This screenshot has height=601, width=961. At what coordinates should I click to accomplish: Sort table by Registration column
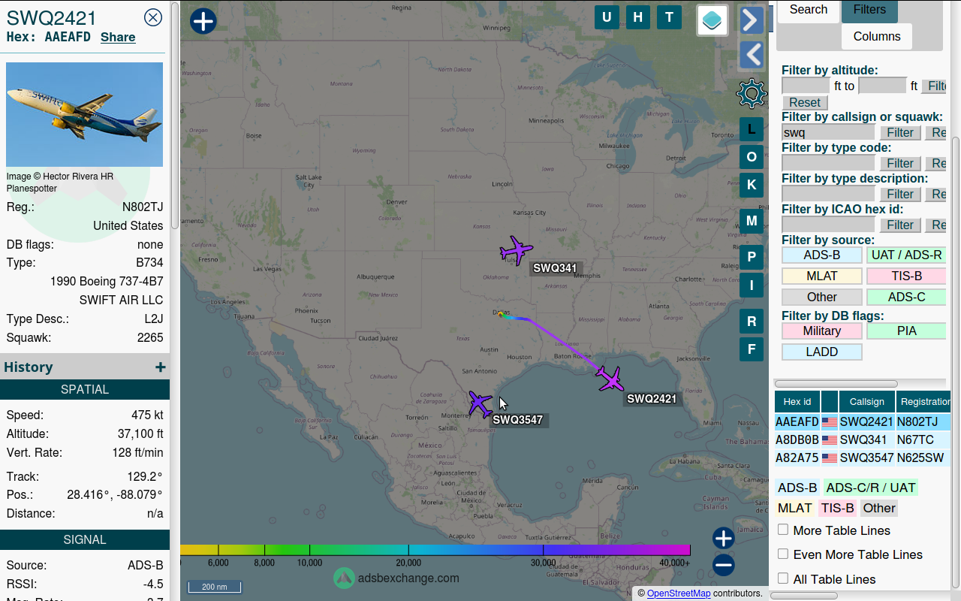(x=924, y=402)
